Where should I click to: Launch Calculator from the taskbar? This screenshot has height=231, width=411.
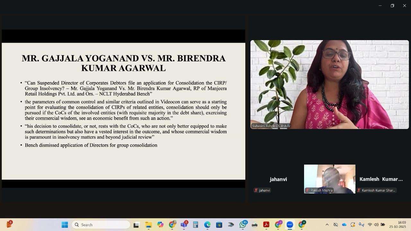point(196,225)
